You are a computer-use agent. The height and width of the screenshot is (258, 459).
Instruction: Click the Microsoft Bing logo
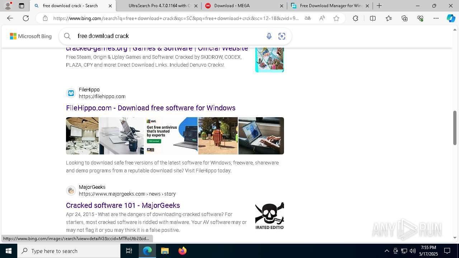30,36
